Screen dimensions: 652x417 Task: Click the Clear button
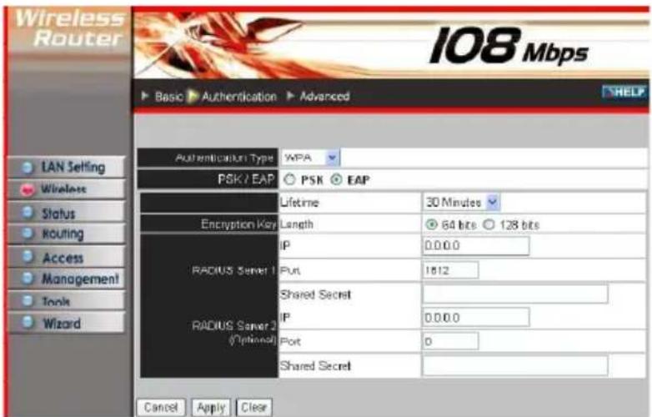[x=254, y=408]
